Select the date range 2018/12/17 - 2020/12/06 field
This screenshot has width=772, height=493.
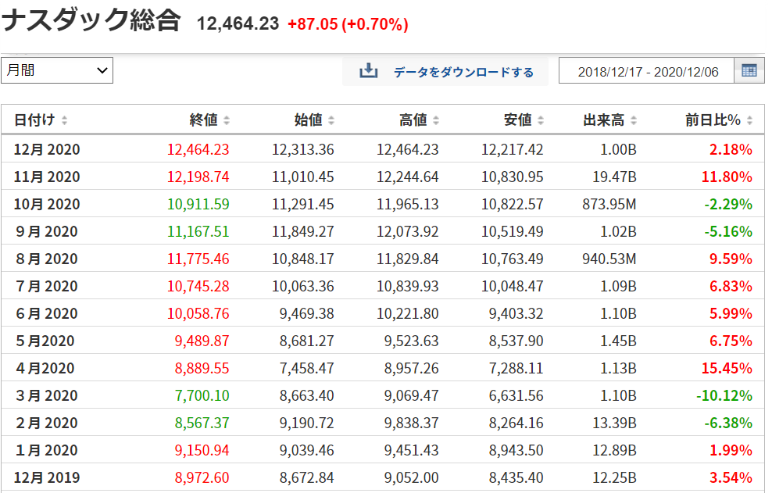(646, 71)
